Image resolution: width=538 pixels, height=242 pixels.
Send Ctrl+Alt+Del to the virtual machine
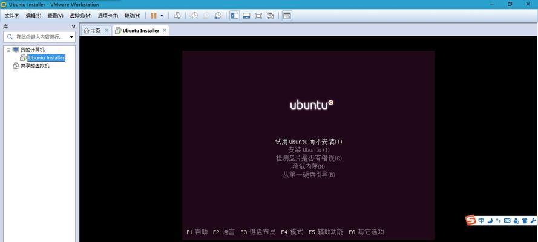[x=177, y=16]
